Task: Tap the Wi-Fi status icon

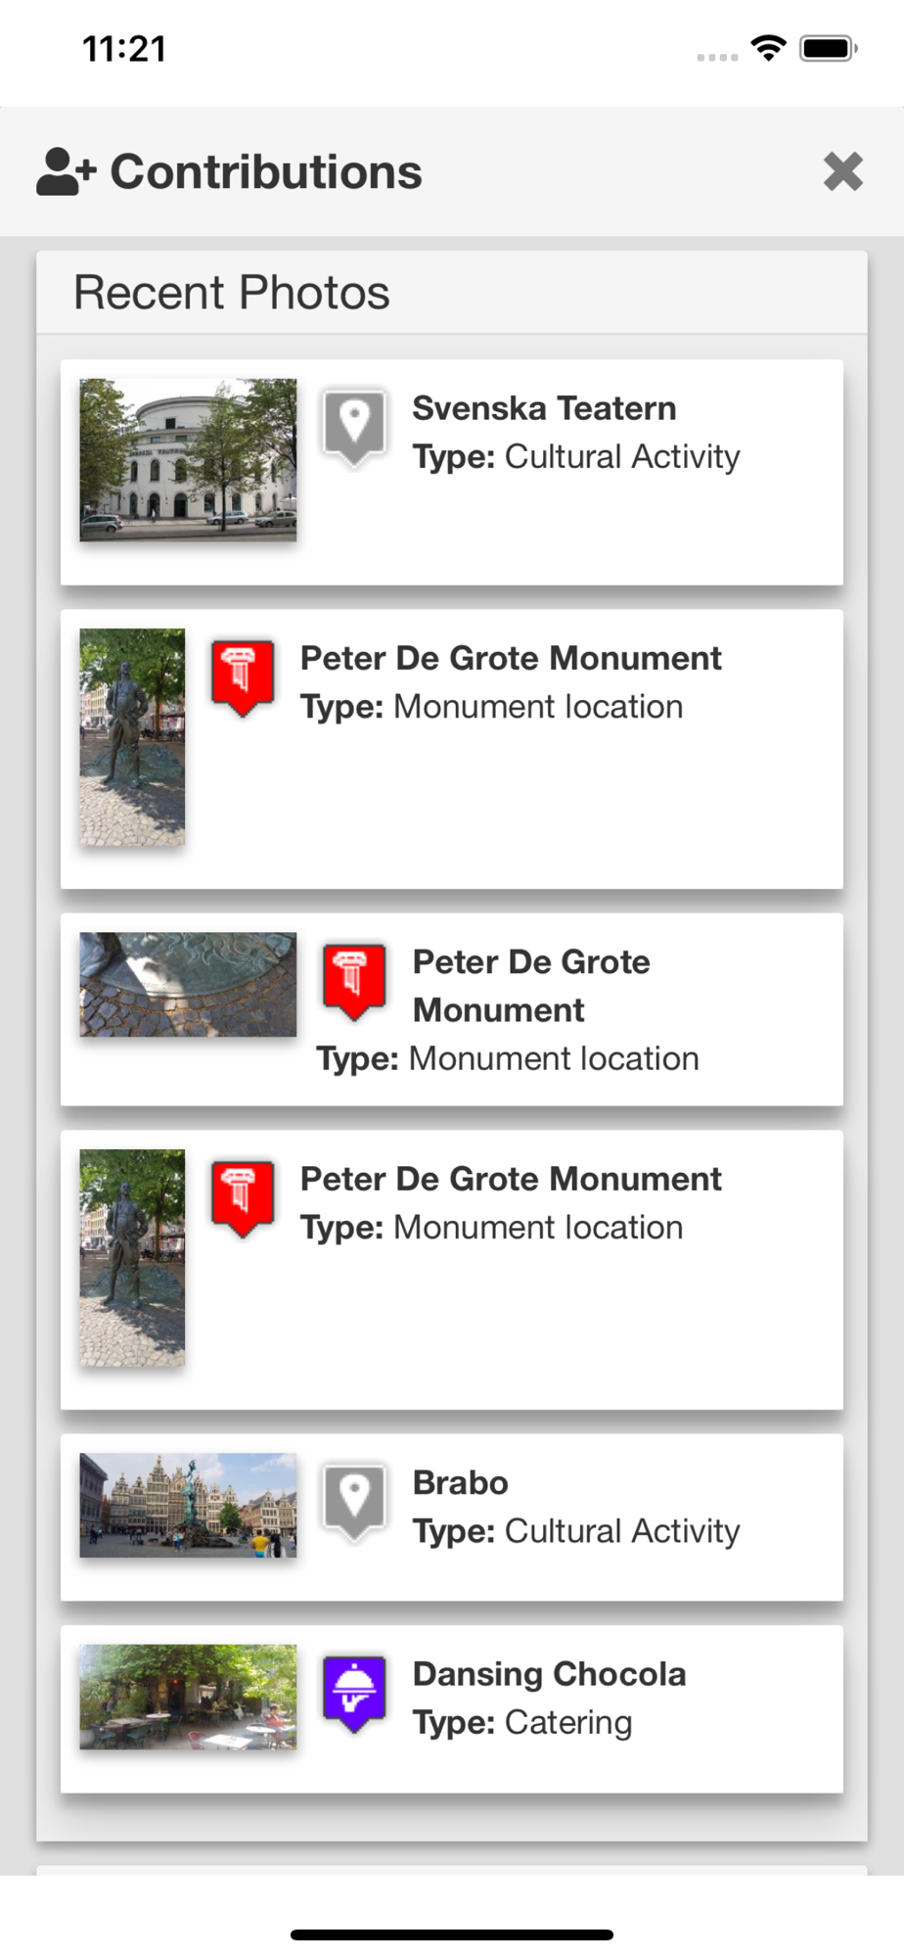Action: (x=769, y=48)
